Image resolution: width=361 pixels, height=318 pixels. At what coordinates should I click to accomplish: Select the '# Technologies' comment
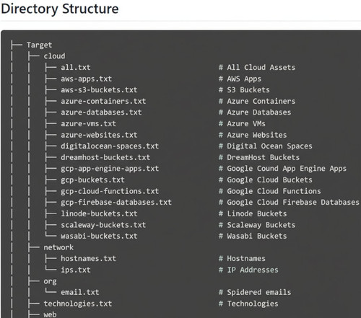[x=248, y=304]
